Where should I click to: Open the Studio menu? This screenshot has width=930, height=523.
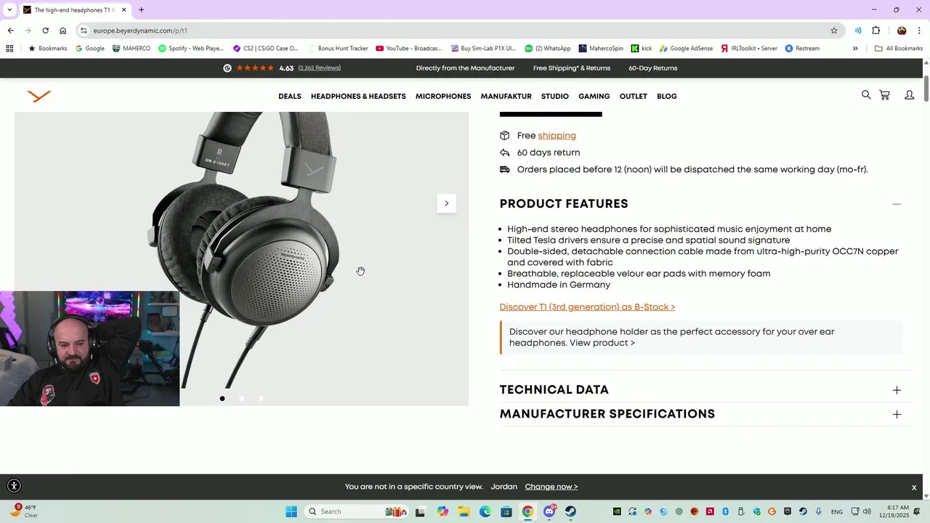pyautogui.click(x=555, y=96)
